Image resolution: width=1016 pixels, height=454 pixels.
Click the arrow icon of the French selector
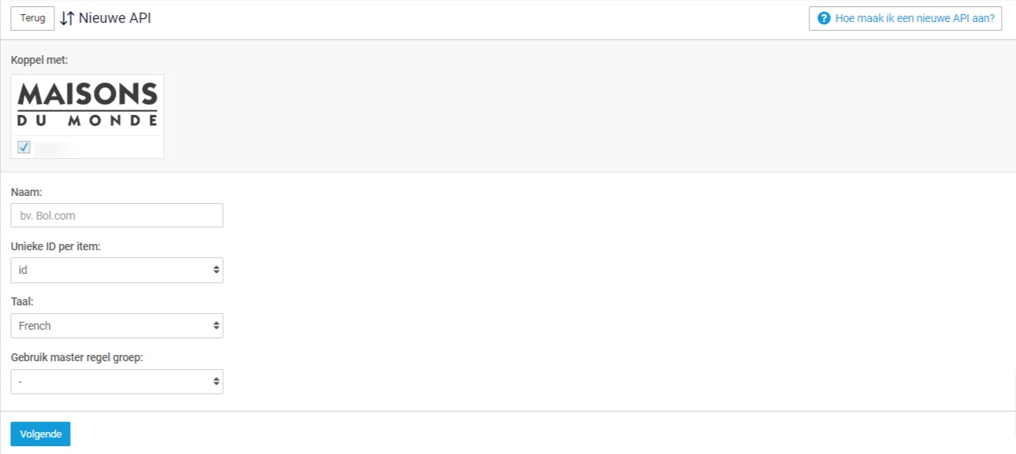[x=216, y=326]
